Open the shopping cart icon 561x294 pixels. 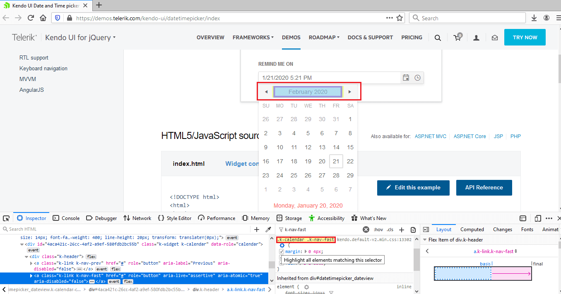[x=457, y=38]
